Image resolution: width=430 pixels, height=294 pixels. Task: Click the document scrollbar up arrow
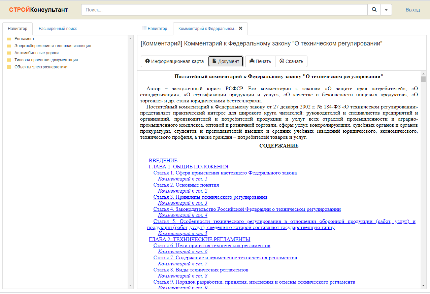423,73
